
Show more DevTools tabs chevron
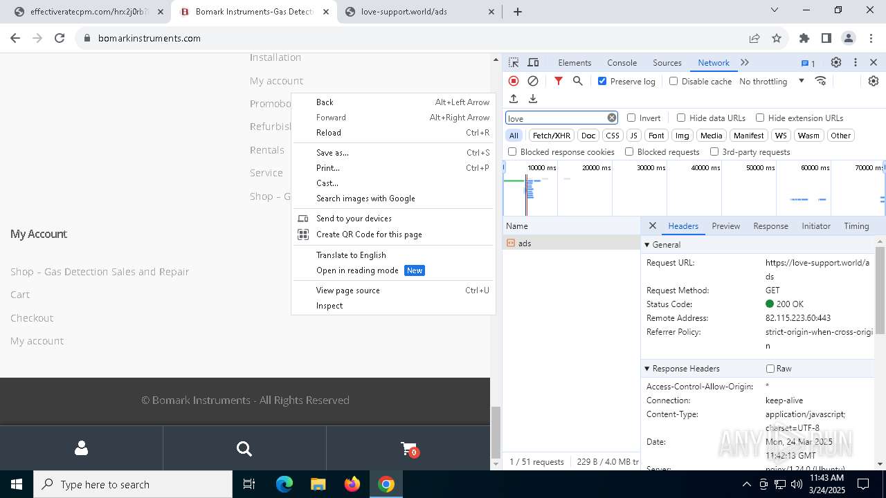[745, 62]
